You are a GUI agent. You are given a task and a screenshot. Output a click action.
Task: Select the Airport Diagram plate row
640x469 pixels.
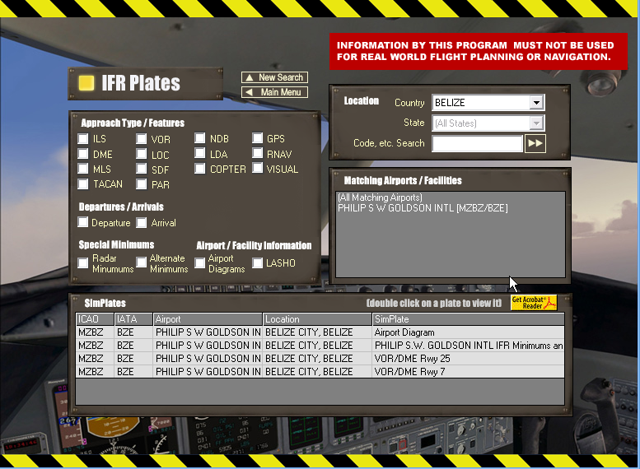320,332
